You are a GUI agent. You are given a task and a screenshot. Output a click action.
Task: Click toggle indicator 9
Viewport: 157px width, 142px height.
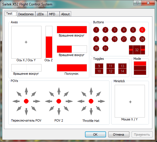[x=99, y=66]
